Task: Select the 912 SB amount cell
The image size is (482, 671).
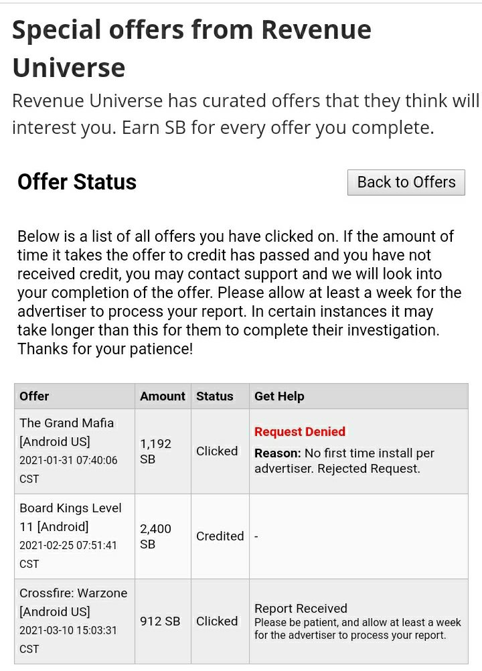Action: click(160, 621)
